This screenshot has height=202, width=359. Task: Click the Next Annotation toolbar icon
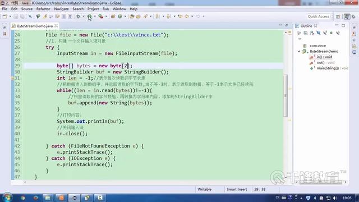click(x=157, y=16)
